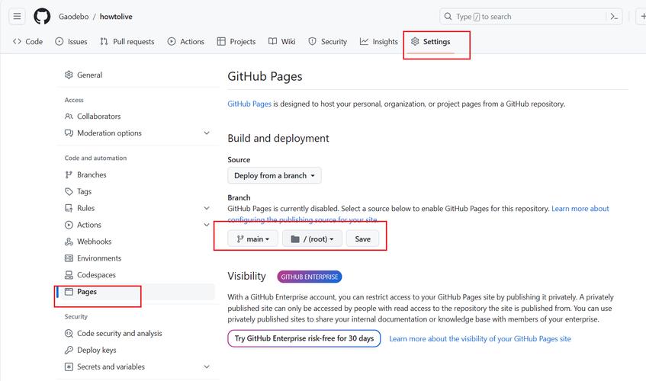Open the main branch selector dropdown
646x381 pixels.
pos(253,239)
